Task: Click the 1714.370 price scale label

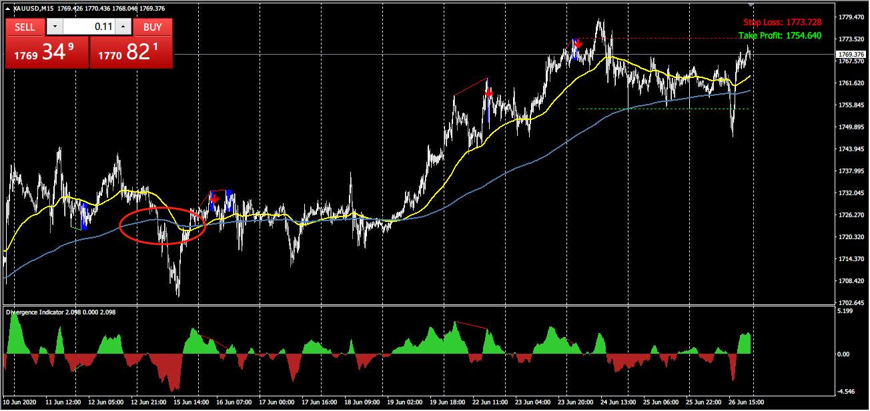Action: (x=851, y=259)
